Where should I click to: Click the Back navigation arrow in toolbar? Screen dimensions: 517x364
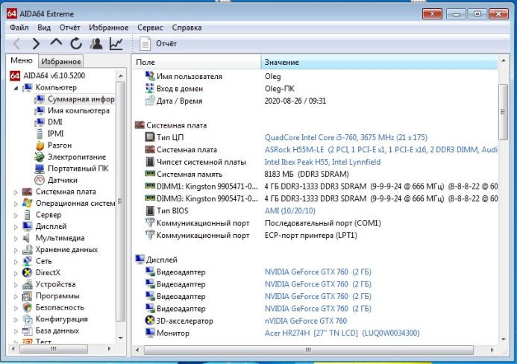pyautogui.click(x=16, y=44)
